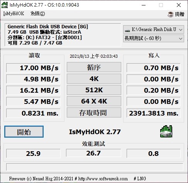The image size is (188, 183).
Task: Click the 4K test button
Action: (94, 79)
